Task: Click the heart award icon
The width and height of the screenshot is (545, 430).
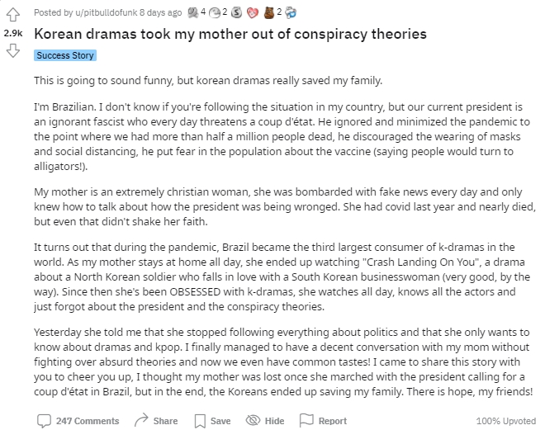Action: (x=253, y=13)
